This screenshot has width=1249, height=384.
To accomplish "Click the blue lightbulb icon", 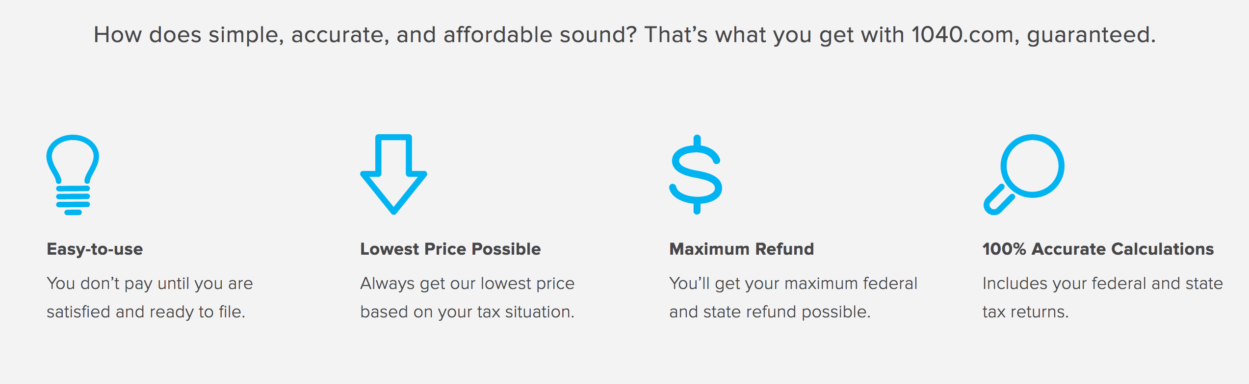I will pyautogui.click(x=73, y=175).
